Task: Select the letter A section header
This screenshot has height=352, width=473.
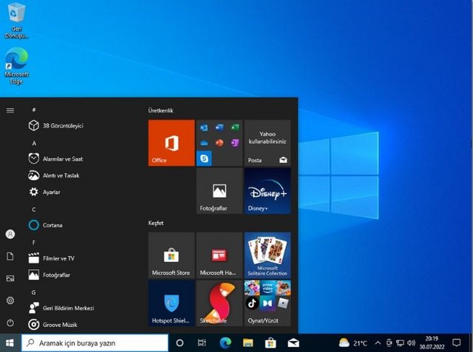Action: point(34,143)
